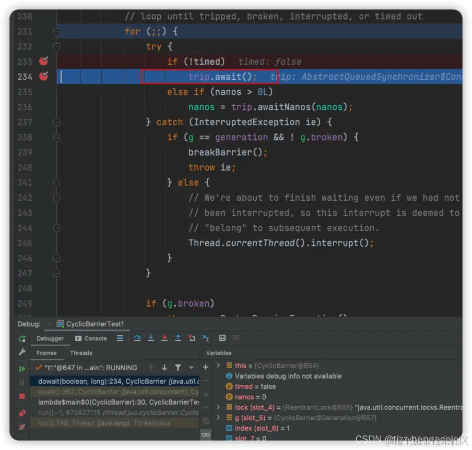472x450 pixels.
Task: Collapse the else fold marker at line 241
Action: [56, 183]
